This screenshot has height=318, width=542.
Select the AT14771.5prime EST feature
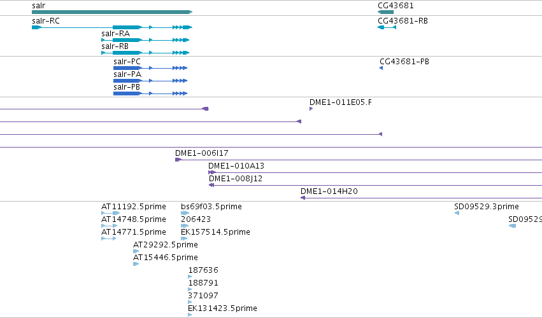point(108,238)
